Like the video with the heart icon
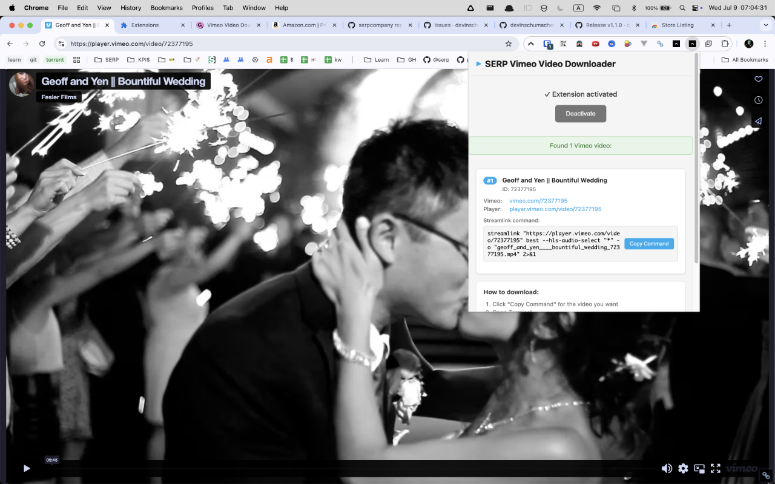775x484 pixels. (758, 79)
